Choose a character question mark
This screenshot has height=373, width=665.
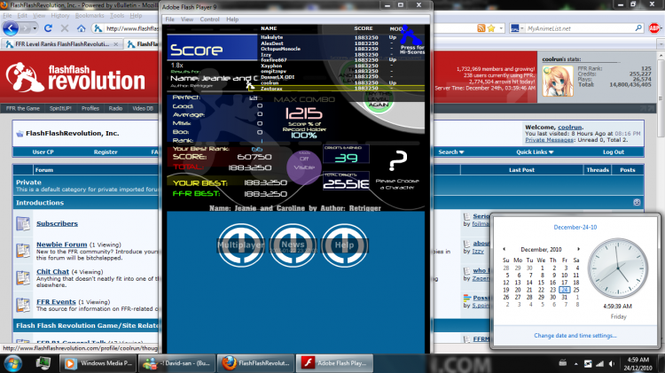coord(398,161)
